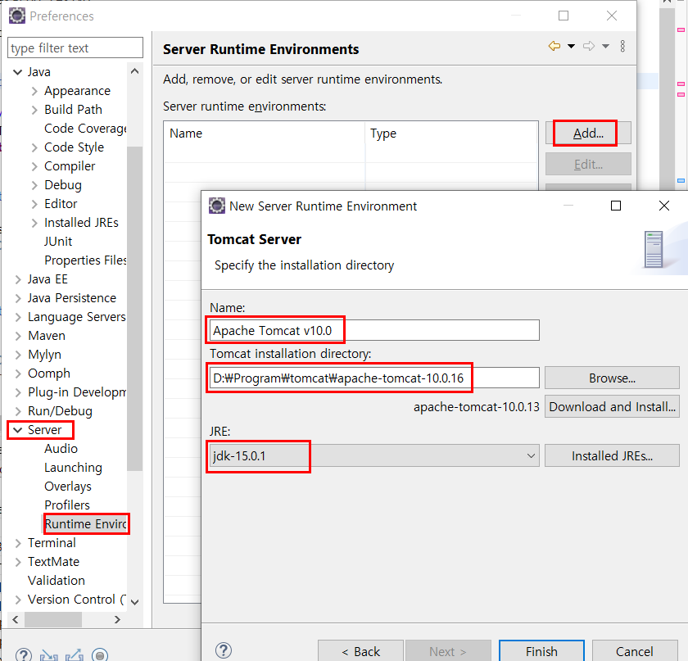Expand the Debug node under Java

(34, 185)
